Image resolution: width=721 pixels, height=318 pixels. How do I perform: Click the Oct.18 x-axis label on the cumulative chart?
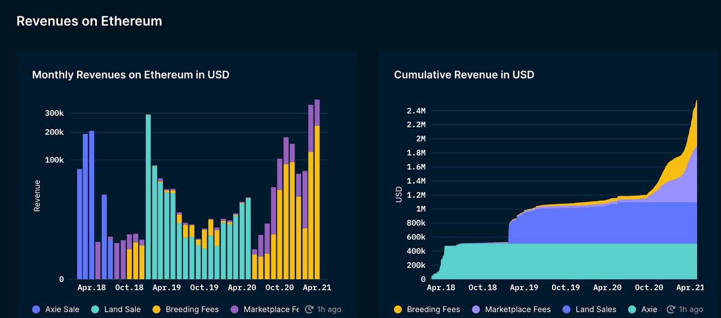483,287
